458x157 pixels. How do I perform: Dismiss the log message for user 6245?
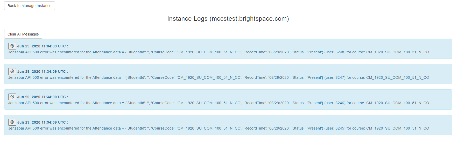[12, 122]
